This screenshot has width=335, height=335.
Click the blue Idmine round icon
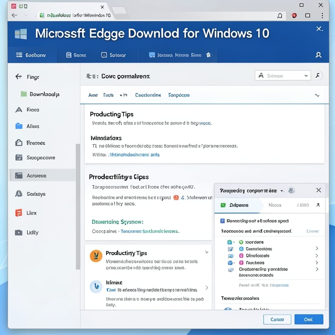coord(96,286)
